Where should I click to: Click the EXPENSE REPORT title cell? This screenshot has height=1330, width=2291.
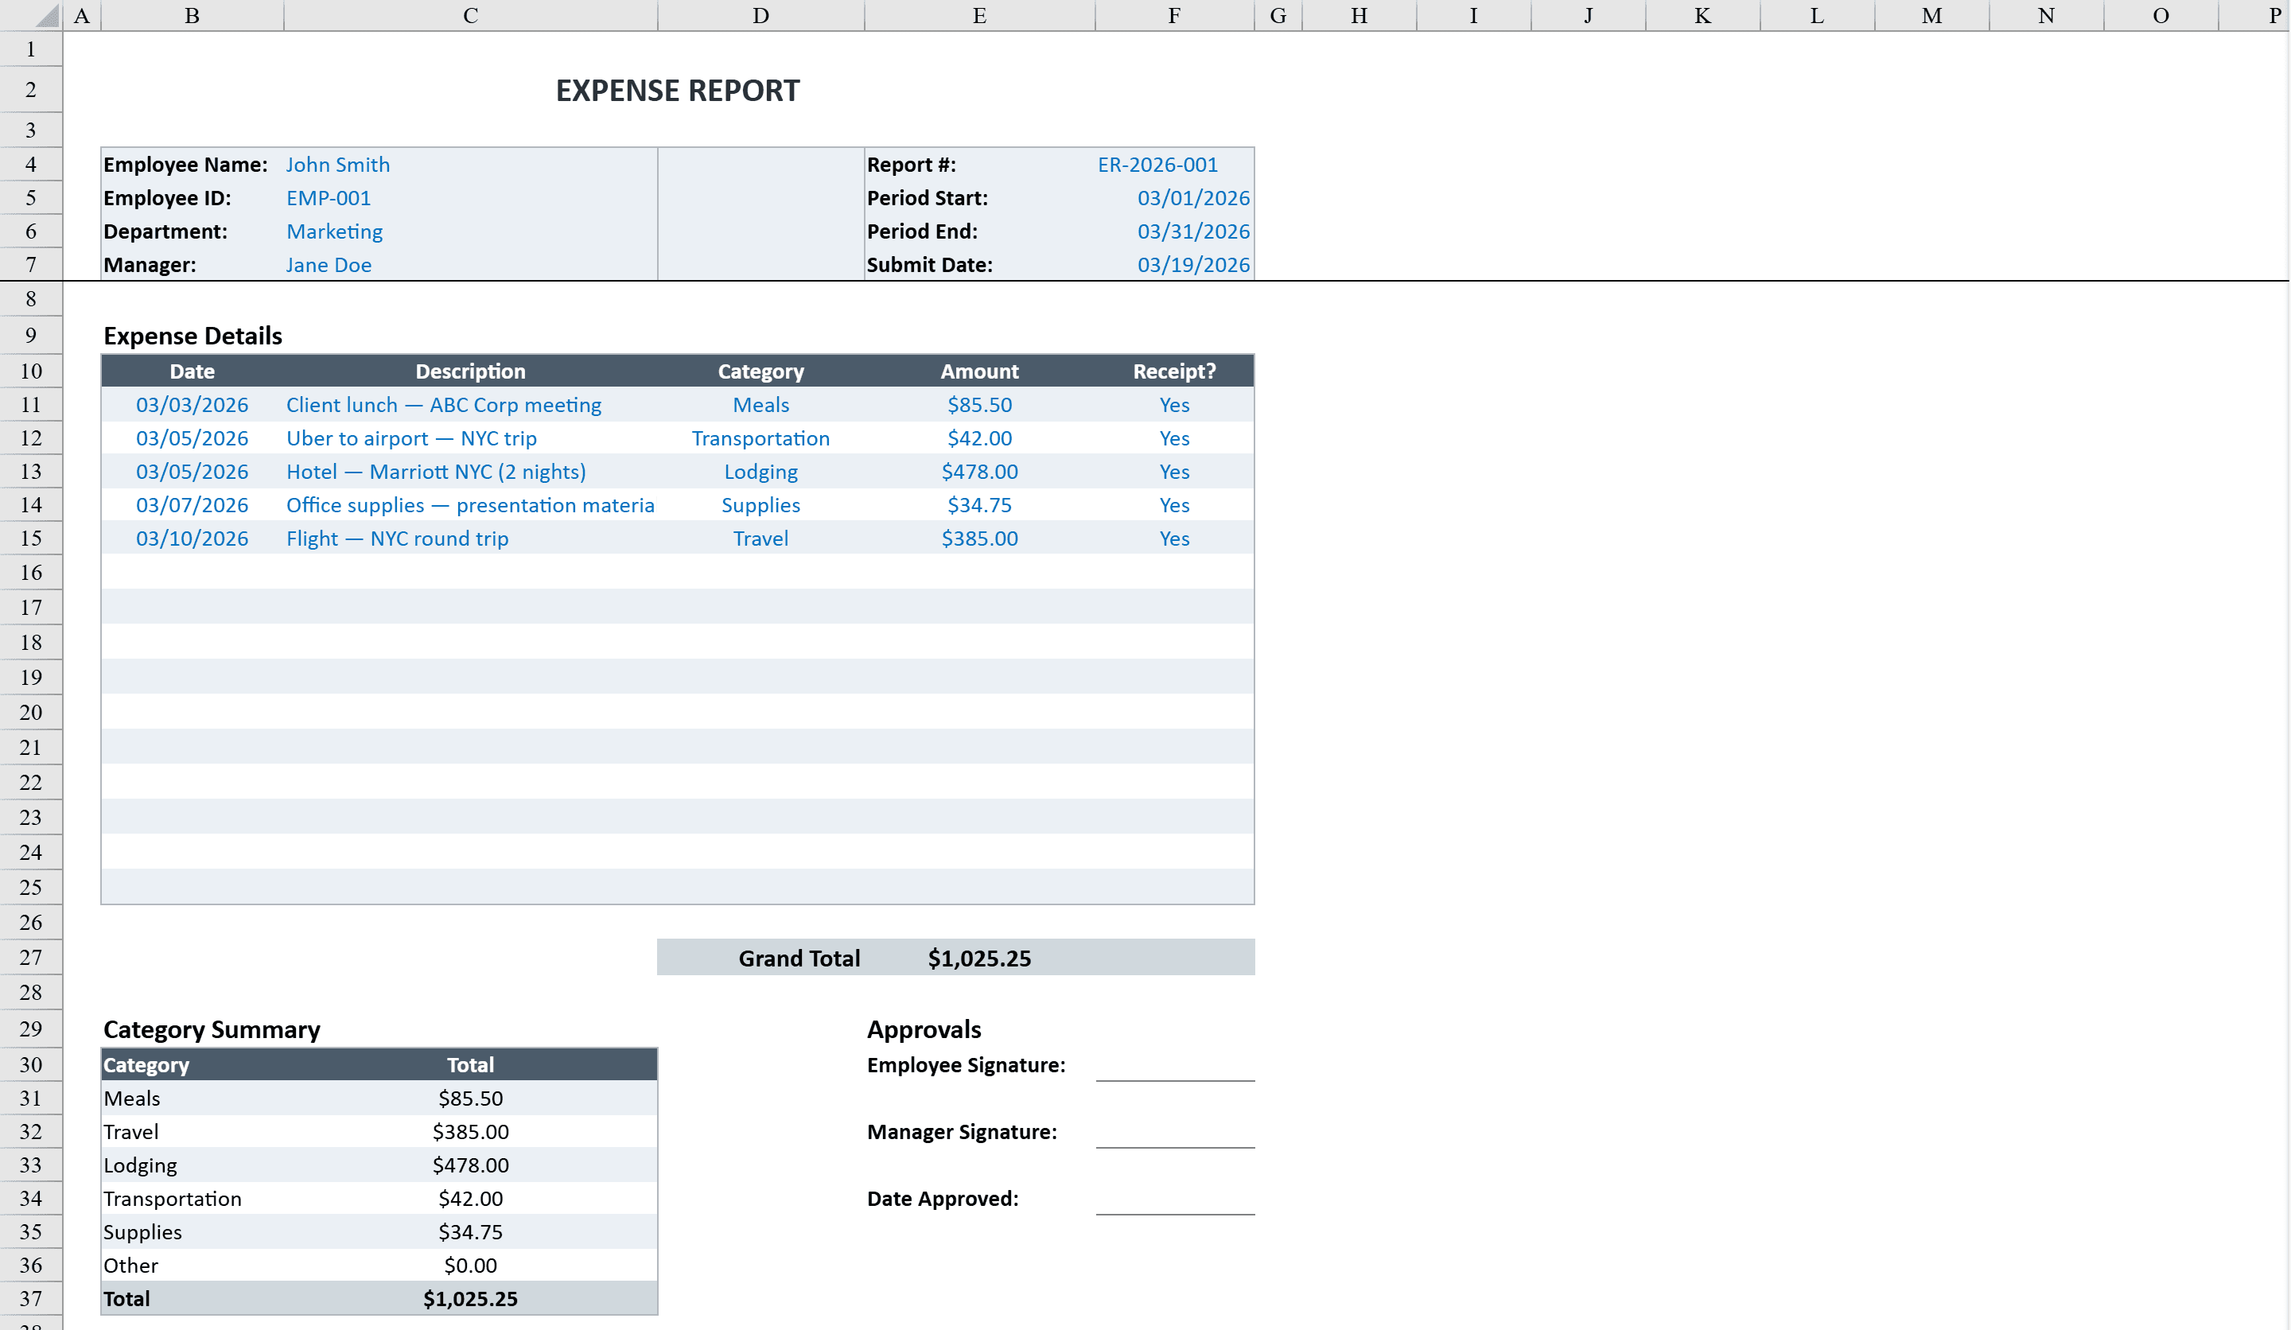pos(677,90)
